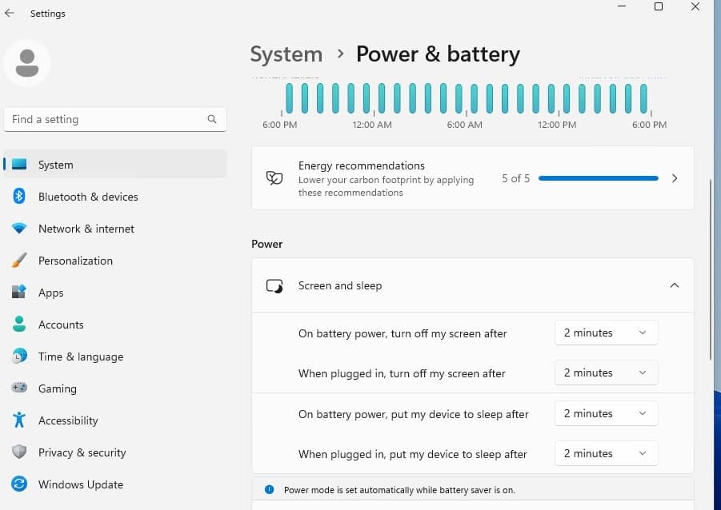
Task: Open on-battery sleep time dropdown
Action: pyautogui.click(x=606, y=413)
